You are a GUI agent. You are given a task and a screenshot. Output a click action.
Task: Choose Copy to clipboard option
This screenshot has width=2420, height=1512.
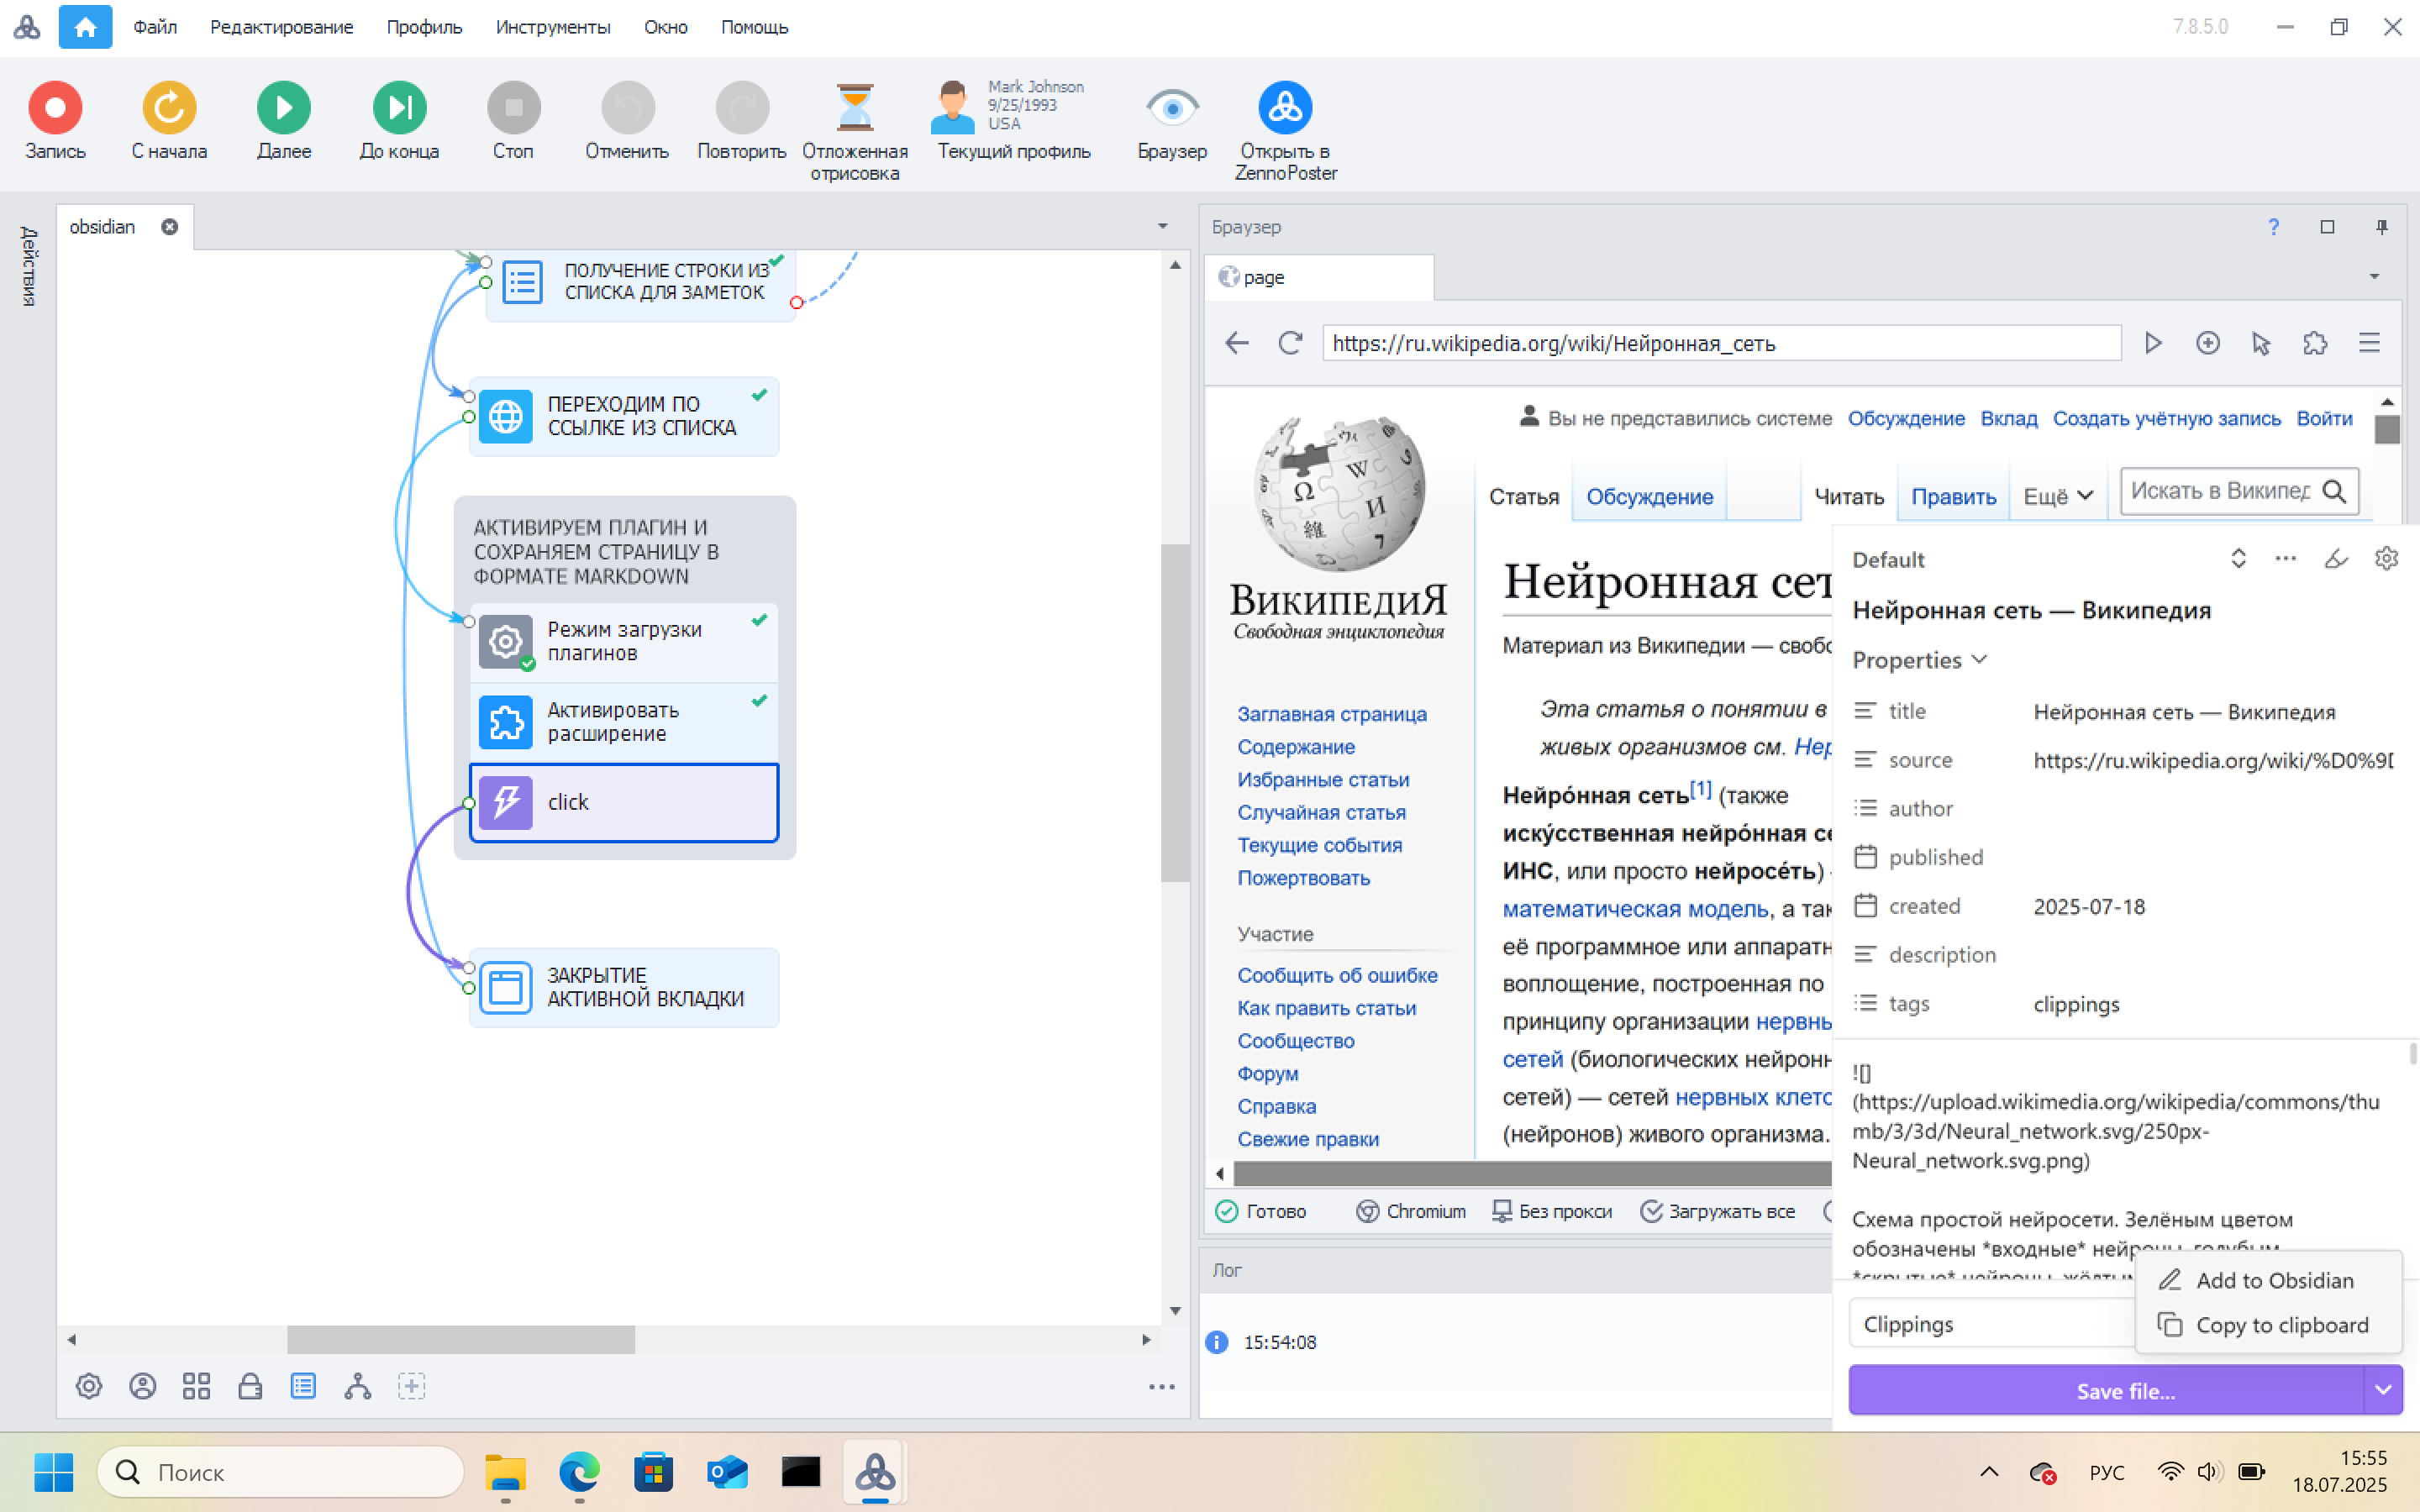point(2268,1325)
